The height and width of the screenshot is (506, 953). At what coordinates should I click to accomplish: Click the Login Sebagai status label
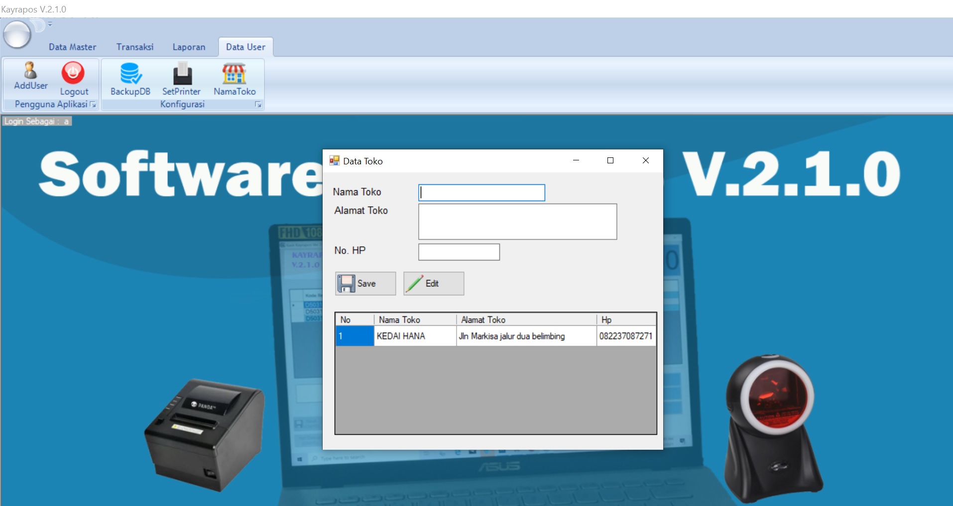[x=37, y=121]
